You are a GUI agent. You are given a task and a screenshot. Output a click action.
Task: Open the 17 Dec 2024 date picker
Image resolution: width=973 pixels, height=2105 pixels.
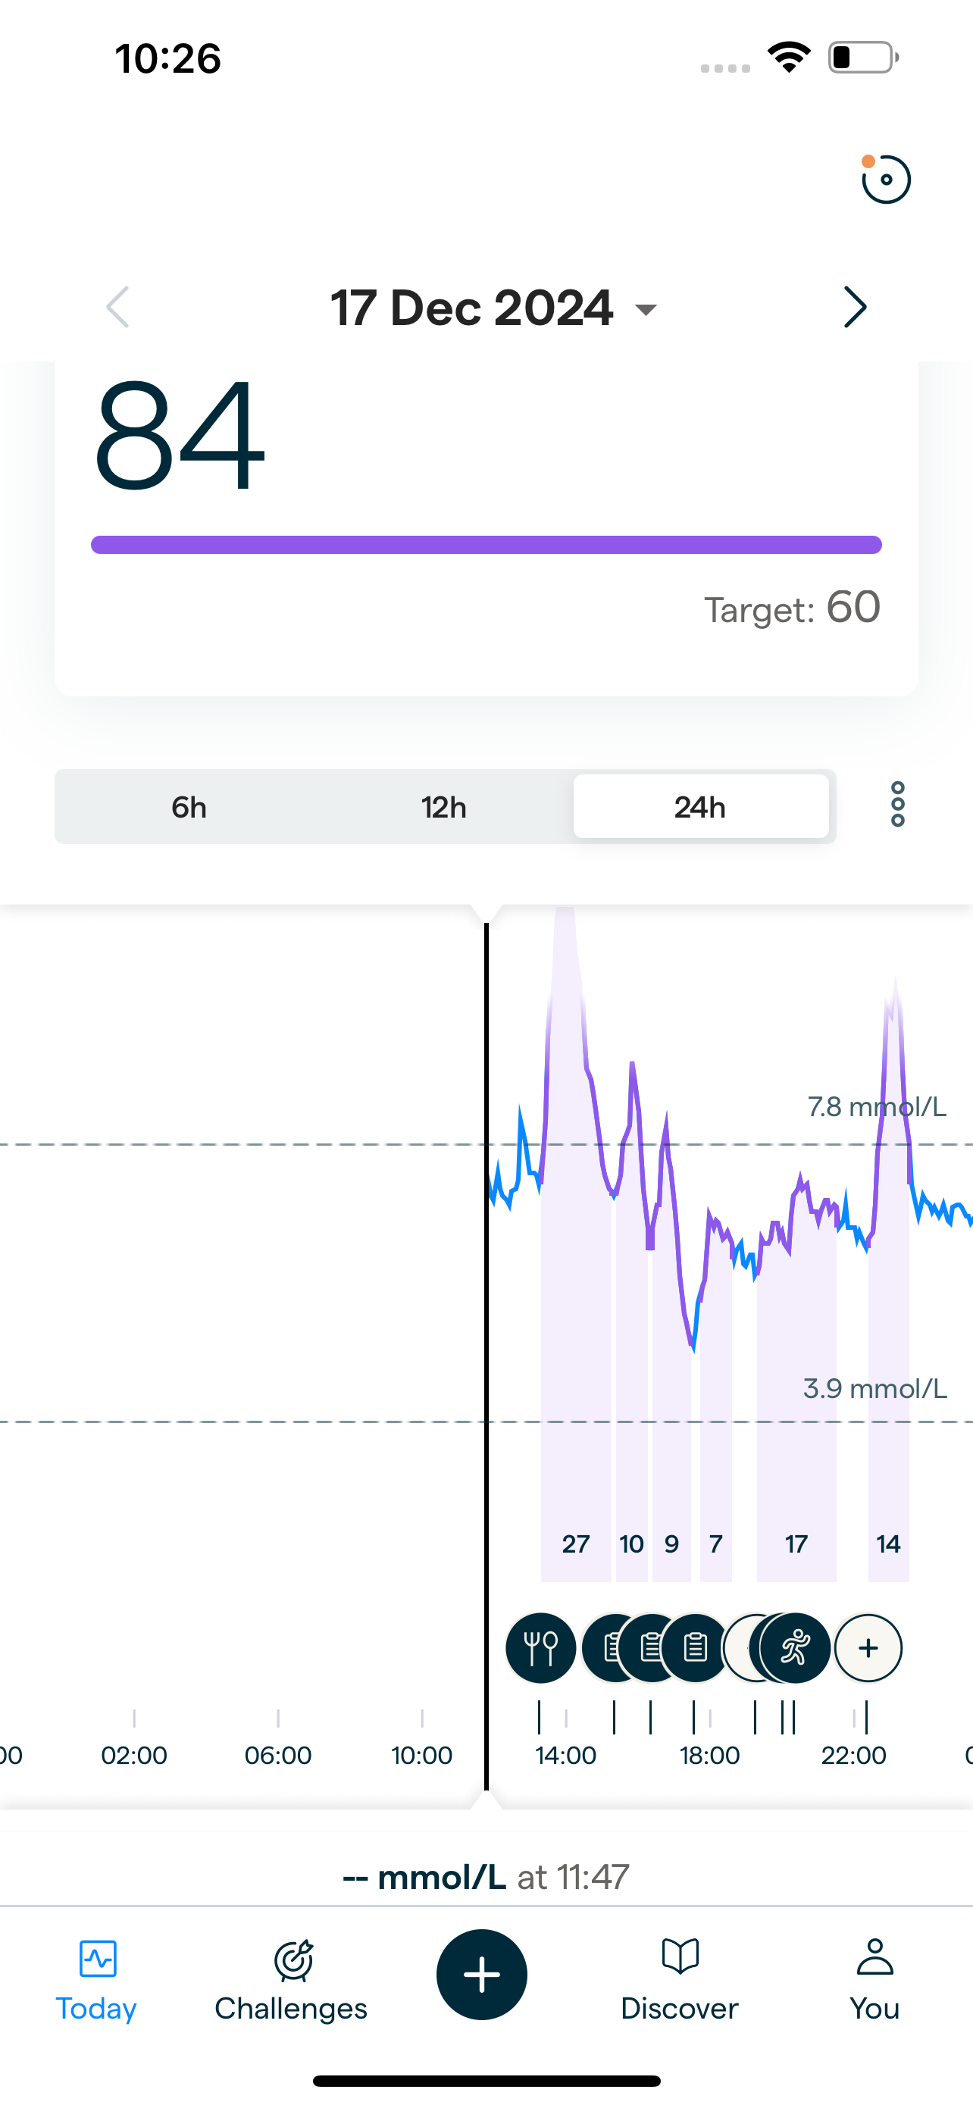tap(493, 308)
